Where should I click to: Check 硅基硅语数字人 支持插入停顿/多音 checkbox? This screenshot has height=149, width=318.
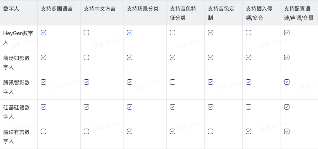tap(249, 107)
